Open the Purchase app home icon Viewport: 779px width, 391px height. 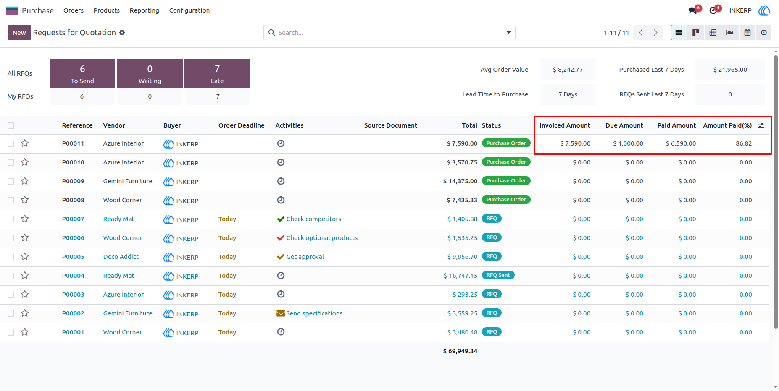click(x=12, y=10)
